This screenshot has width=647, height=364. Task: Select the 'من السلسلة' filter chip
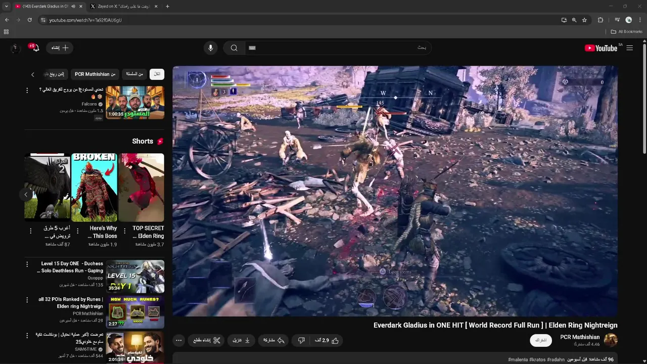(x=134, y=74)
